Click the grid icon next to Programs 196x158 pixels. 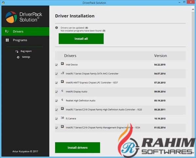point(7,40)
